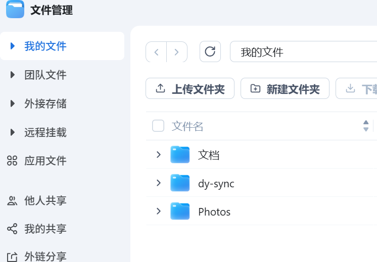Screen dimensions: 377x262
Task: Expand the 文档 folder row
Action: (159, 154)
